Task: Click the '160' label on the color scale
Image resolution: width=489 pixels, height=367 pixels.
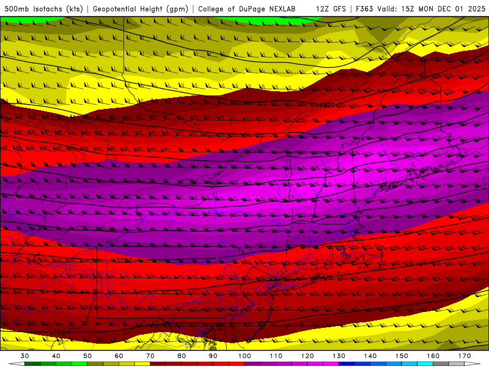Action: tap(433, 356)
